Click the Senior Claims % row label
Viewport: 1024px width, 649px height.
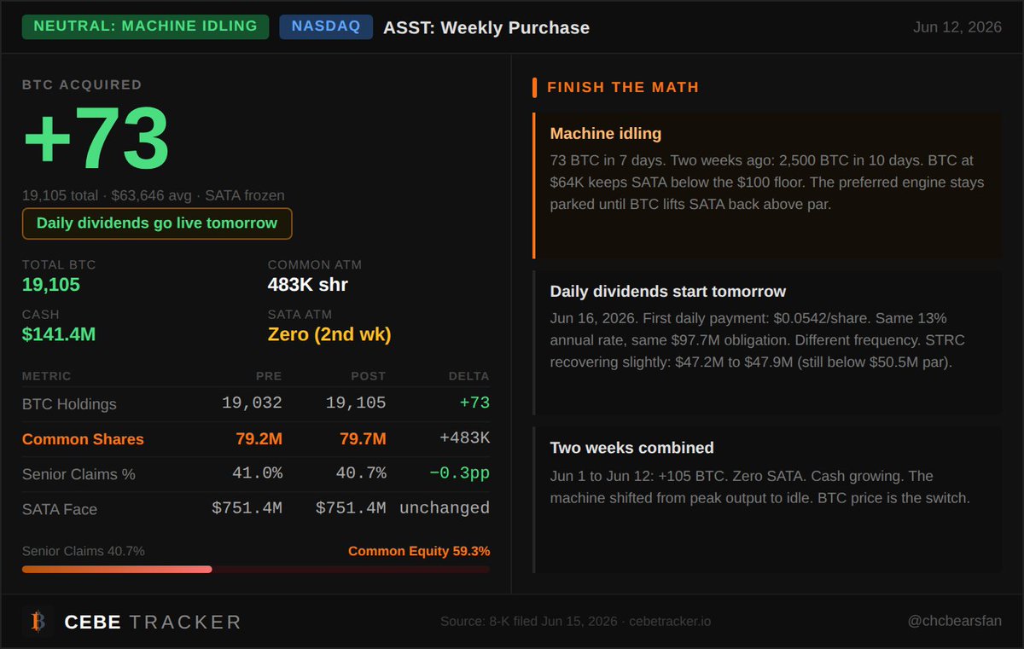[x=79, y=474]
